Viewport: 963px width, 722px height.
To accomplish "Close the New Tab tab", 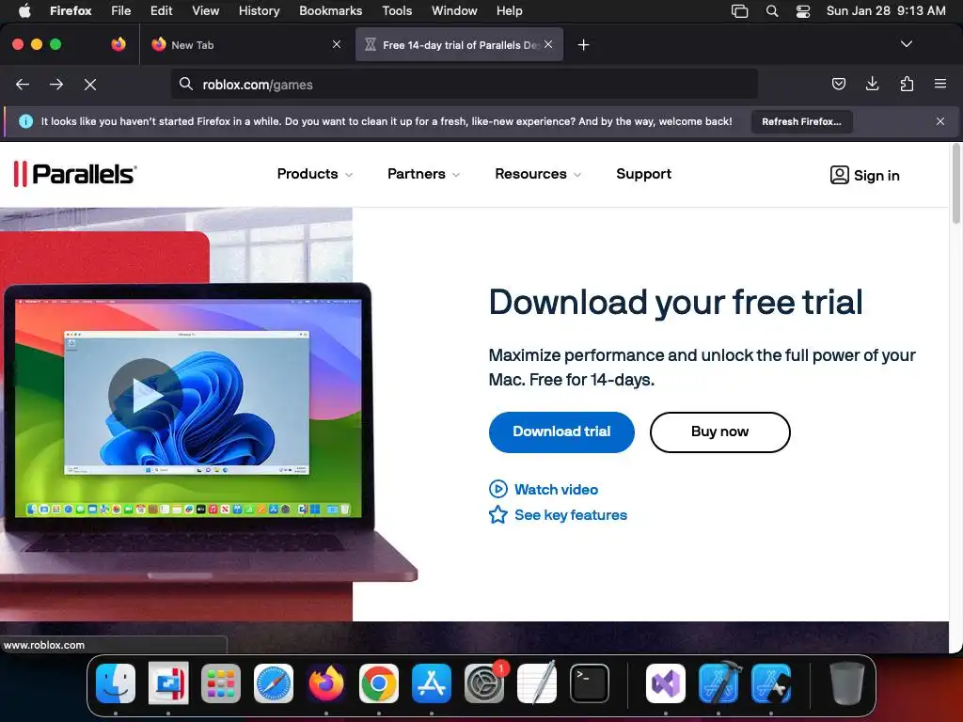I will (337, 44).
